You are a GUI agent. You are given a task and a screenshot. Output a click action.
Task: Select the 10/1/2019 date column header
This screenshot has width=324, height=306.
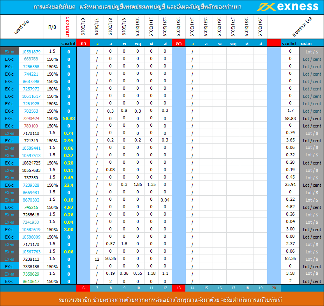point(137,27)
